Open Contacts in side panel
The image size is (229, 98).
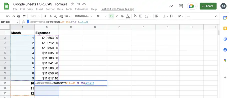tap(225, 50)
